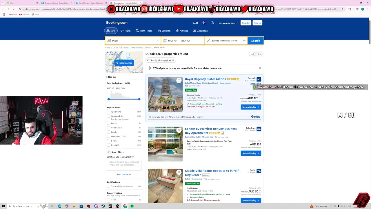This screenshot has width=371, height=209.
Task: Switch results to Grid view
Action: (259, 54)
